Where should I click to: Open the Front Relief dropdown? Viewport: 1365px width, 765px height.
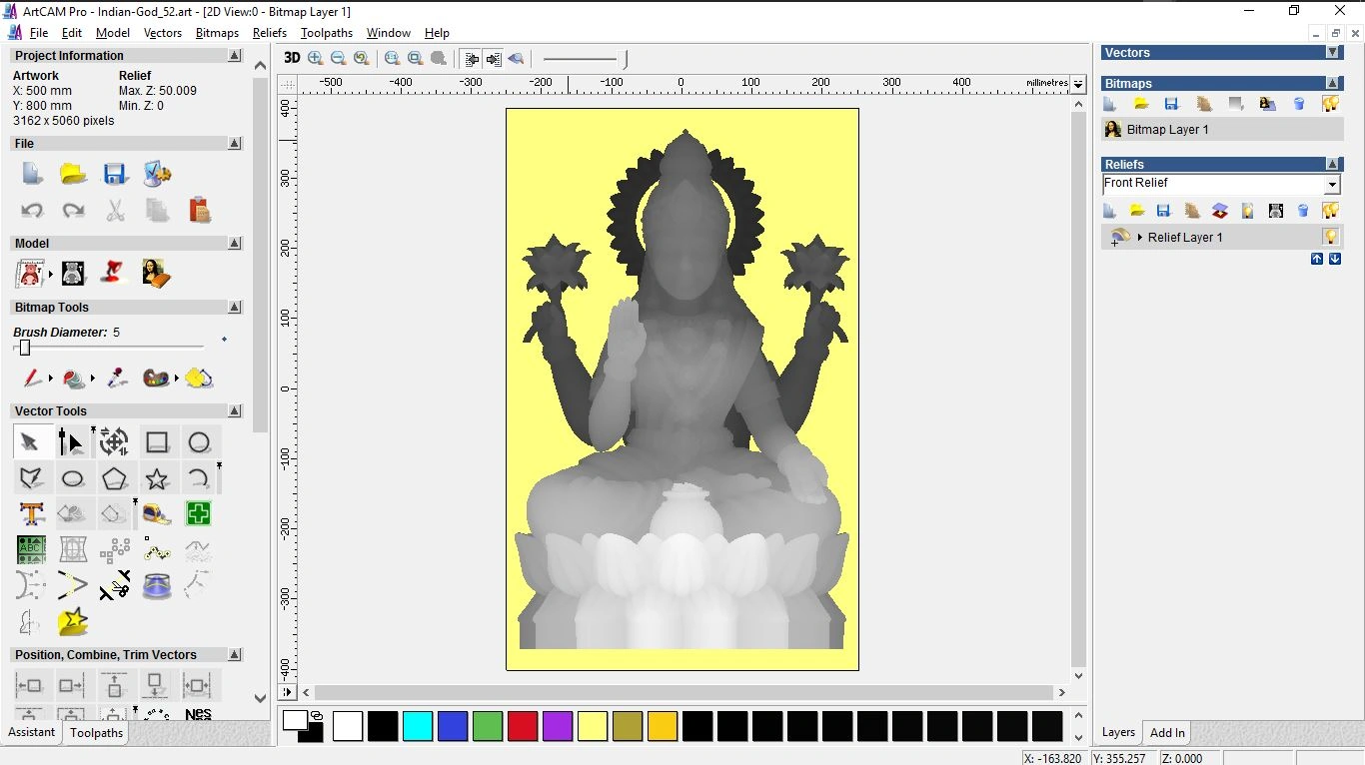(1332, 184)
